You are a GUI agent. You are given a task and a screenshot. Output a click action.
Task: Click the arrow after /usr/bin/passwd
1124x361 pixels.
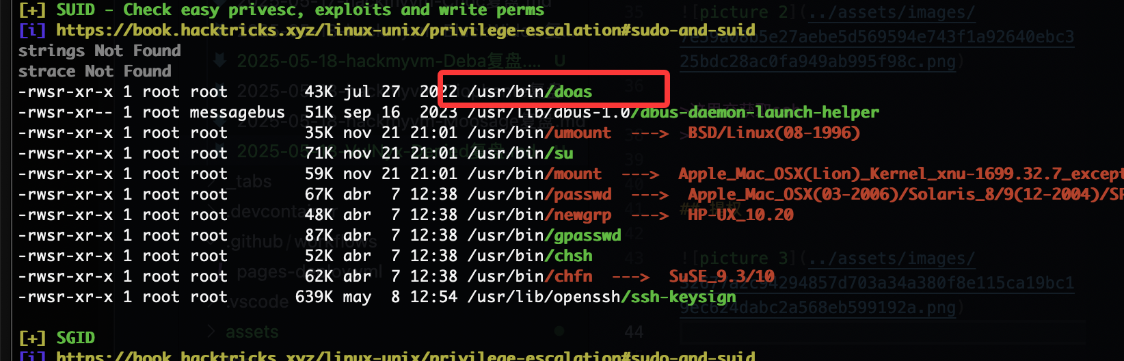point(650,195)
